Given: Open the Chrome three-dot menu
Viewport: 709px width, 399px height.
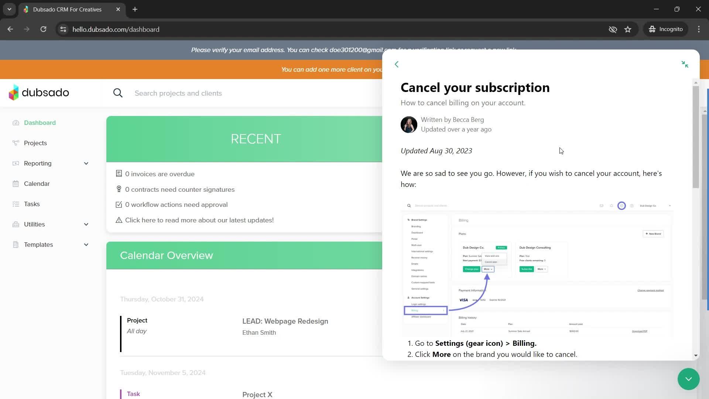Looking at the screenshot, I should 699,29.
